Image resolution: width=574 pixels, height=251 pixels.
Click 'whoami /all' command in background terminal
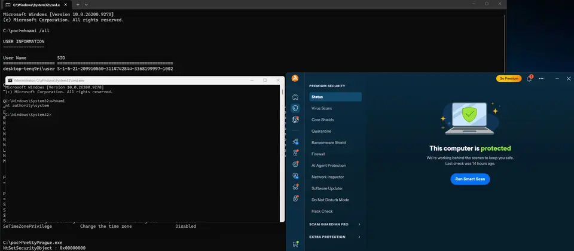pos(35,30)
